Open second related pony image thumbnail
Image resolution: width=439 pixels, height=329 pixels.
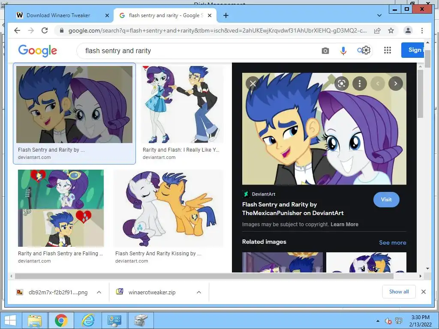pos(366,262)
